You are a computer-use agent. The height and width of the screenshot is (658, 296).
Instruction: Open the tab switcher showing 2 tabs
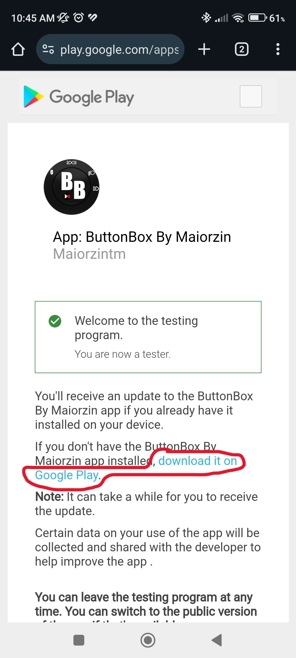(242, 49)
